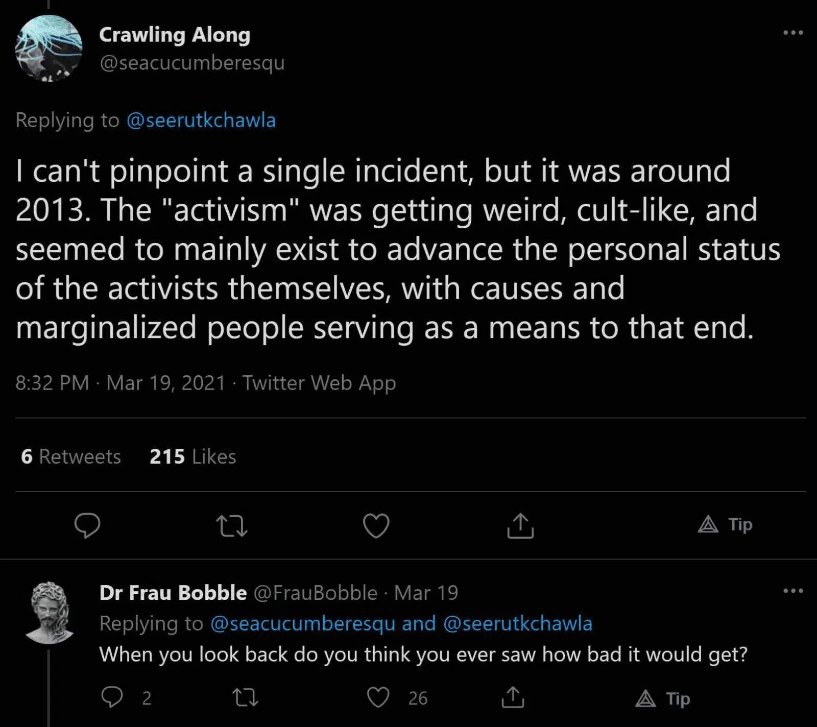View the 6 Retweets list

pos(71,456)
